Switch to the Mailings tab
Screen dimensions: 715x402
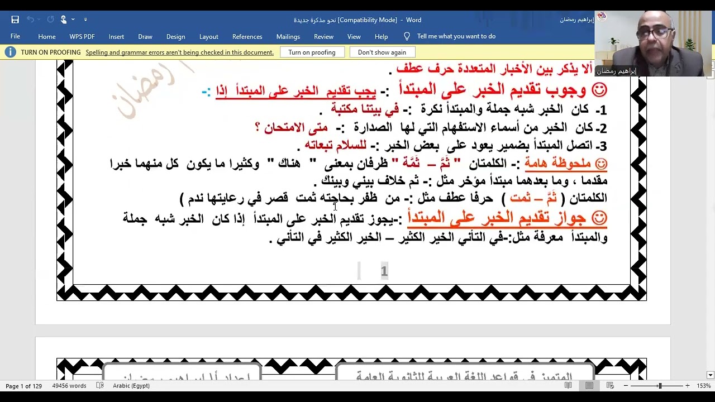pos(288,36)
